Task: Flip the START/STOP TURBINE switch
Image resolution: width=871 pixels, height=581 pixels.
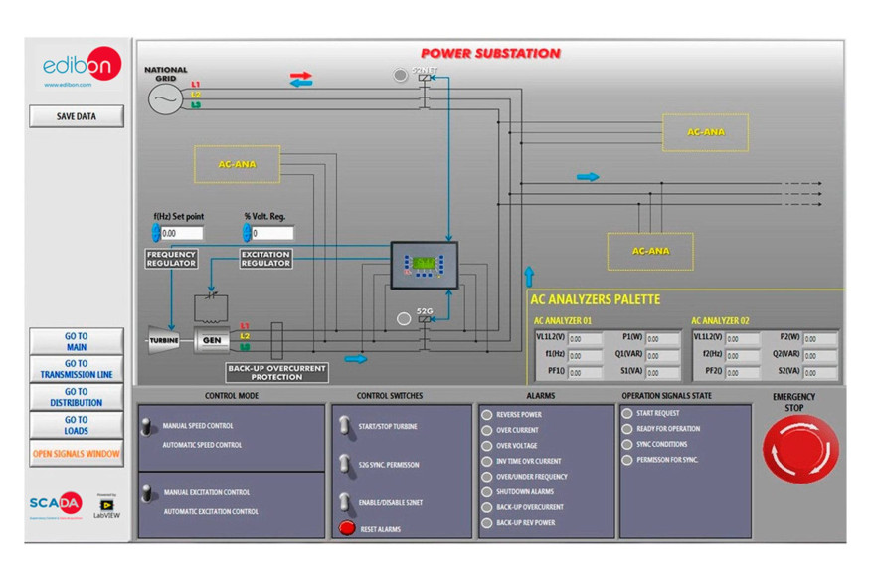Action: [344, 423]
